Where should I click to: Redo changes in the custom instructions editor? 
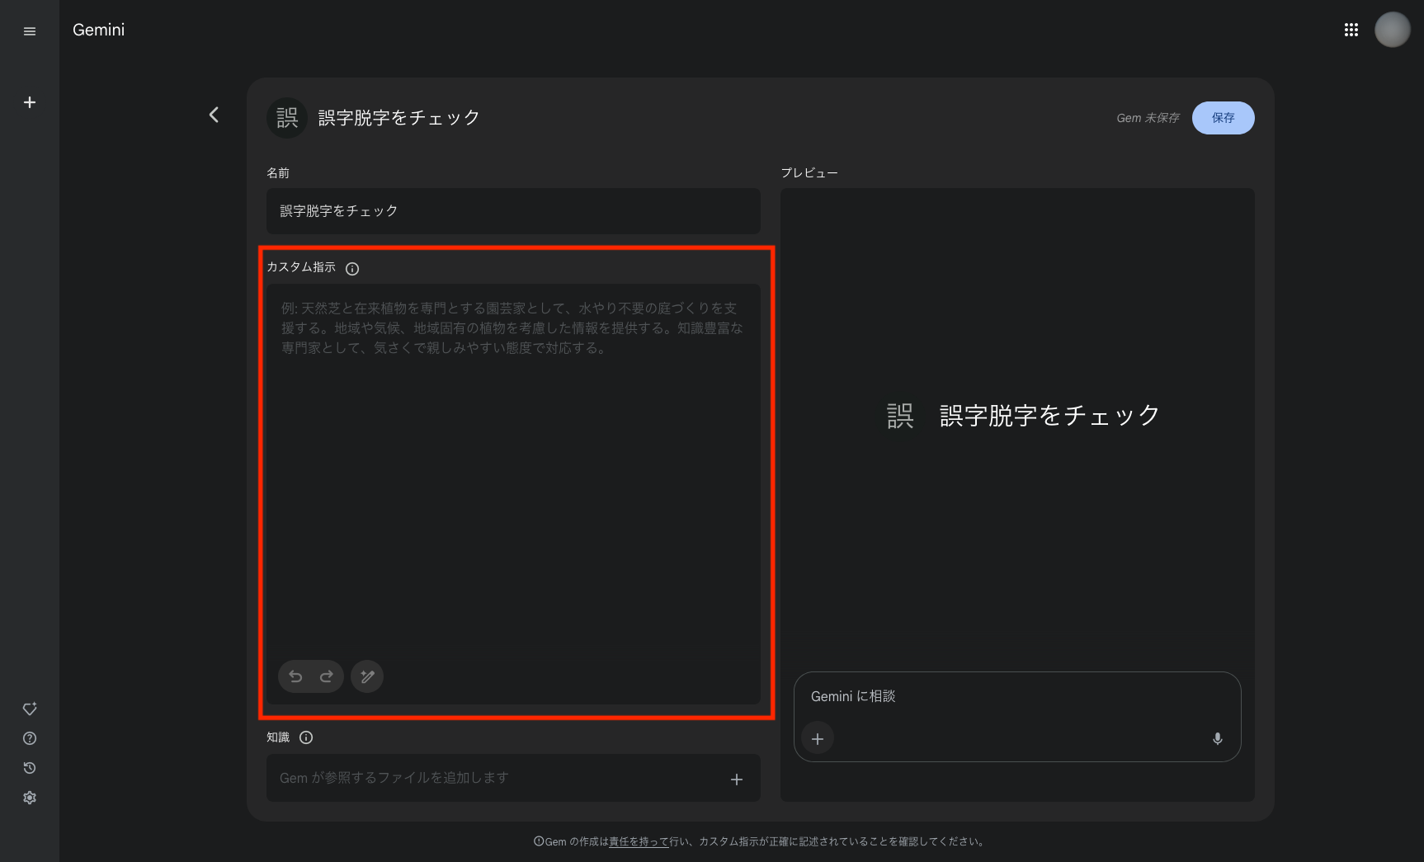pyautogui.click(x=327, y=676)
